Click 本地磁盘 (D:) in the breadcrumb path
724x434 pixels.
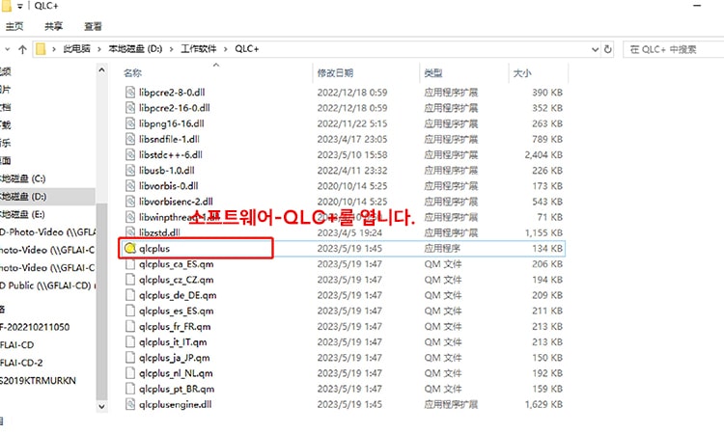click(x=135, y=49)
